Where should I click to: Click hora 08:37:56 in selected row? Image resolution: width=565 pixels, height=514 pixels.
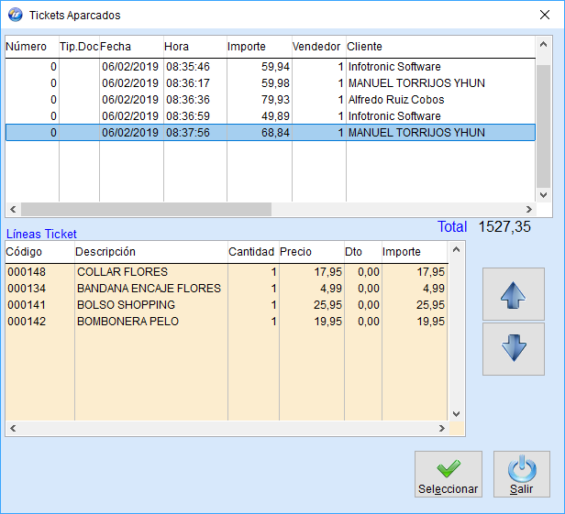[188, 133]
